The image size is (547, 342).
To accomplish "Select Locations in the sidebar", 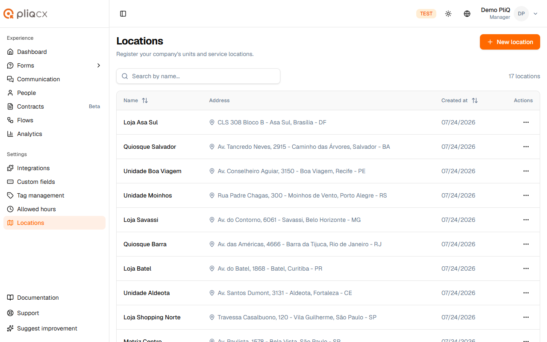I will pyautogui.click(x=54, y=223).
